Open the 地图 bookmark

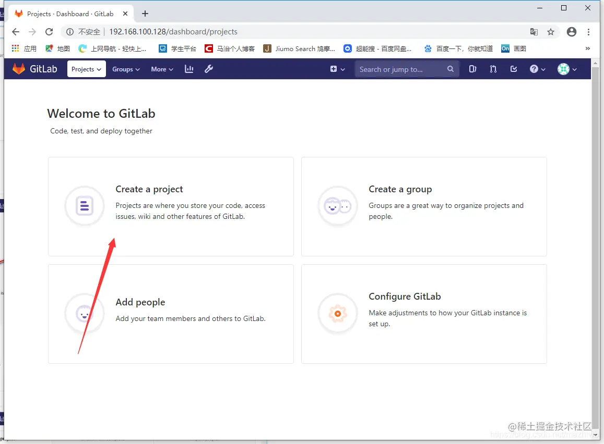(58, 48)
